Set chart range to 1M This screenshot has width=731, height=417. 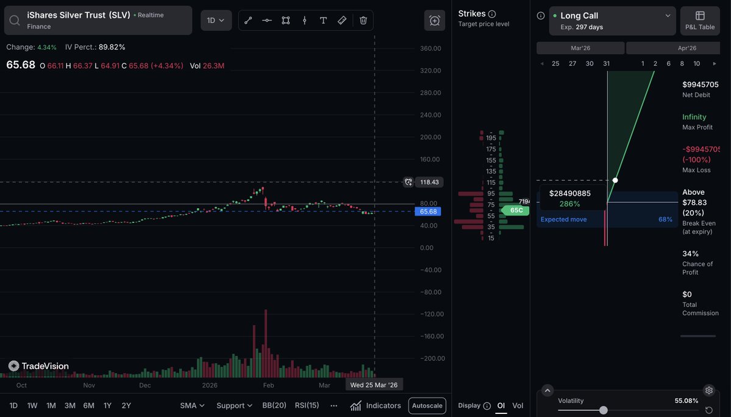click(51, 406)
